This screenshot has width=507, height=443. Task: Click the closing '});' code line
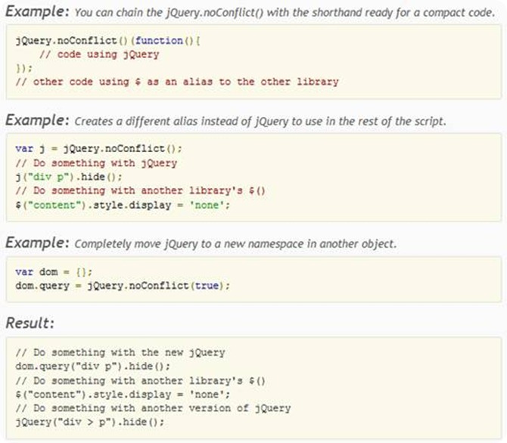click(24, 68)
